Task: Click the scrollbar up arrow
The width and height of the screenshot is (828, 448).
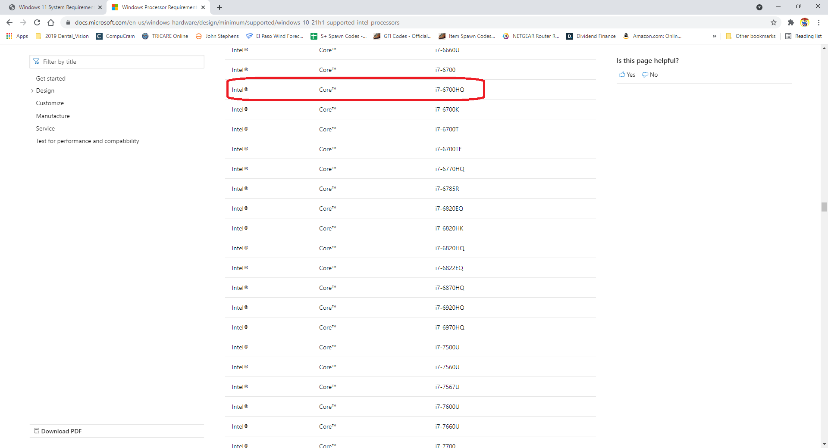Action: tap(824, 48)
